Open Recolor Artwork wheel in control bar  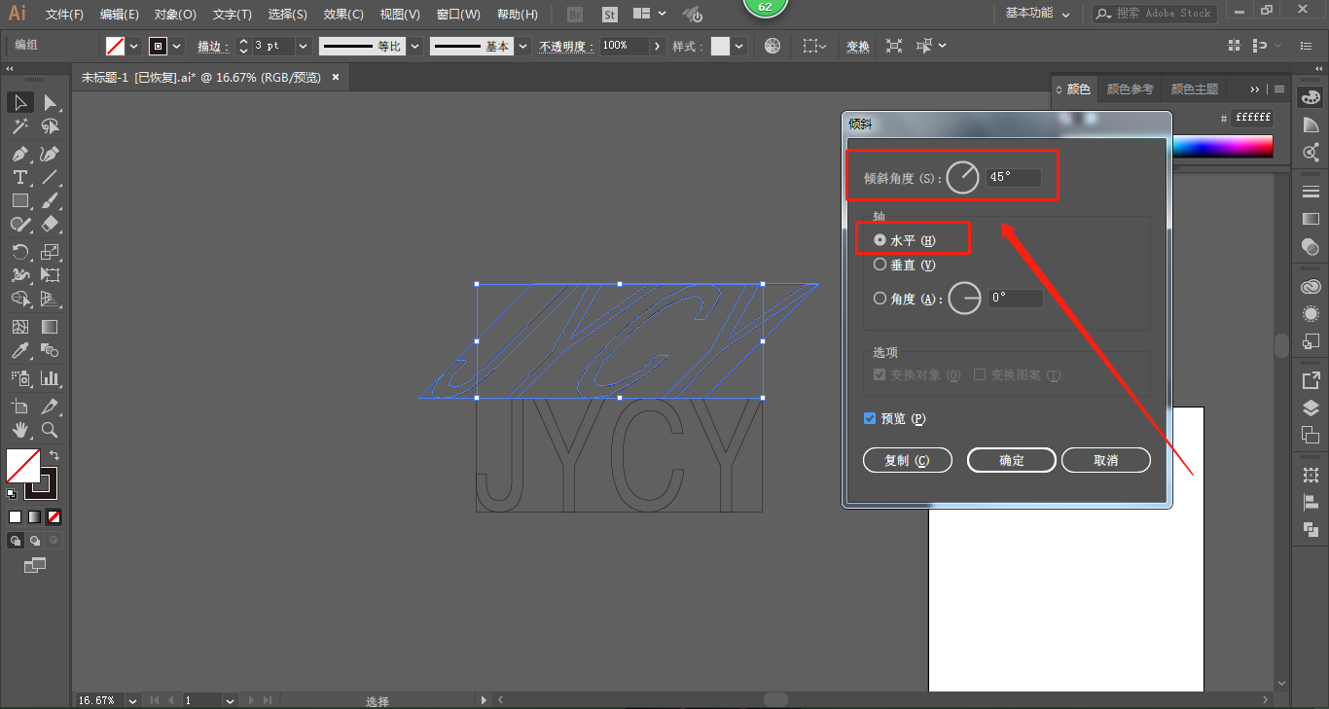click(772, 46)
